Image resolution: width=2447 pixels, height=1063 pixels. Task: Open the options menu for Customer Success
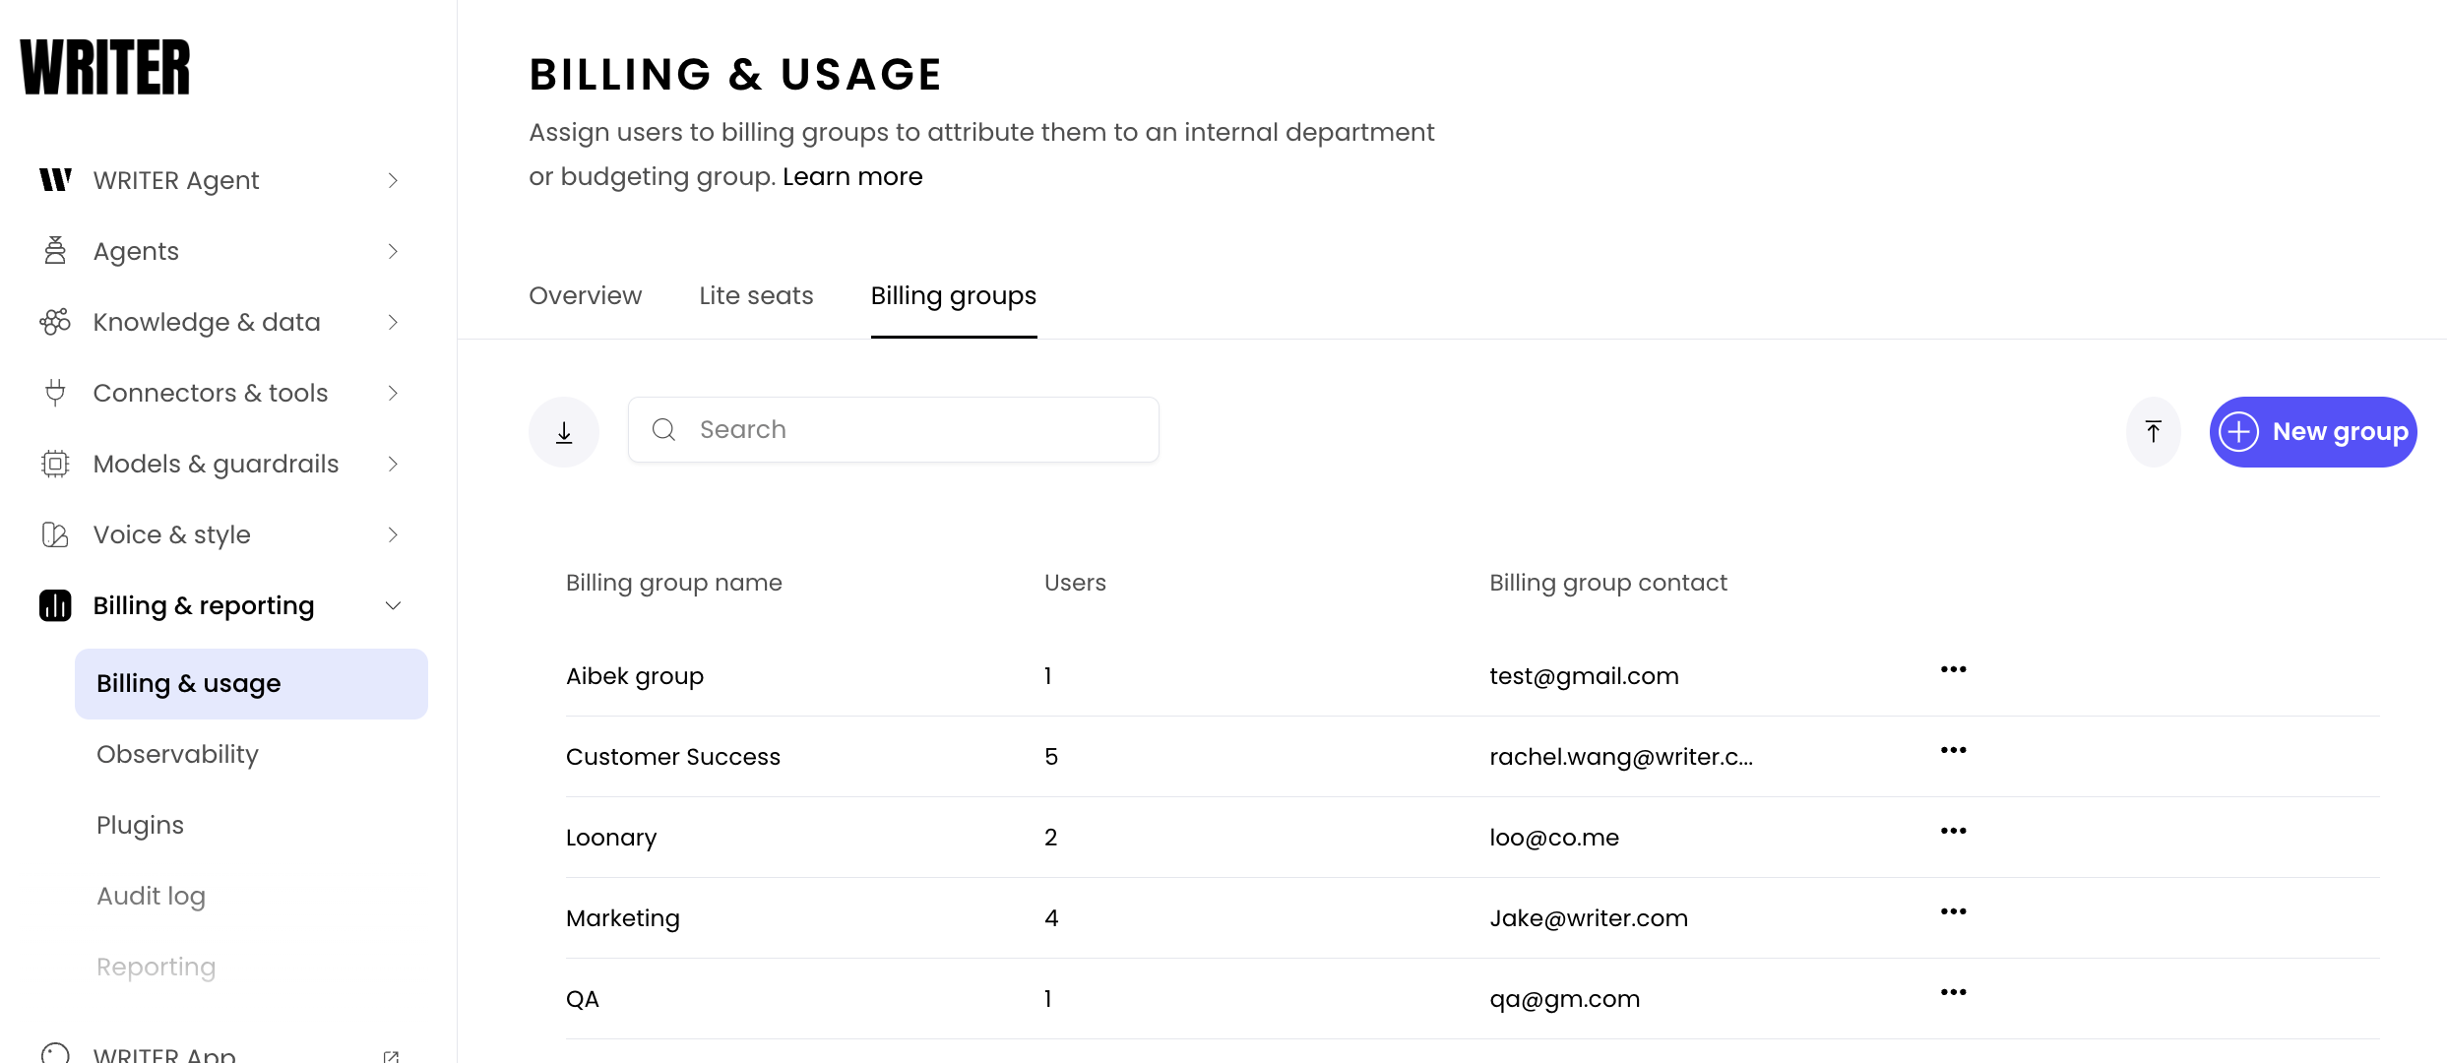tap(1953, 751)
